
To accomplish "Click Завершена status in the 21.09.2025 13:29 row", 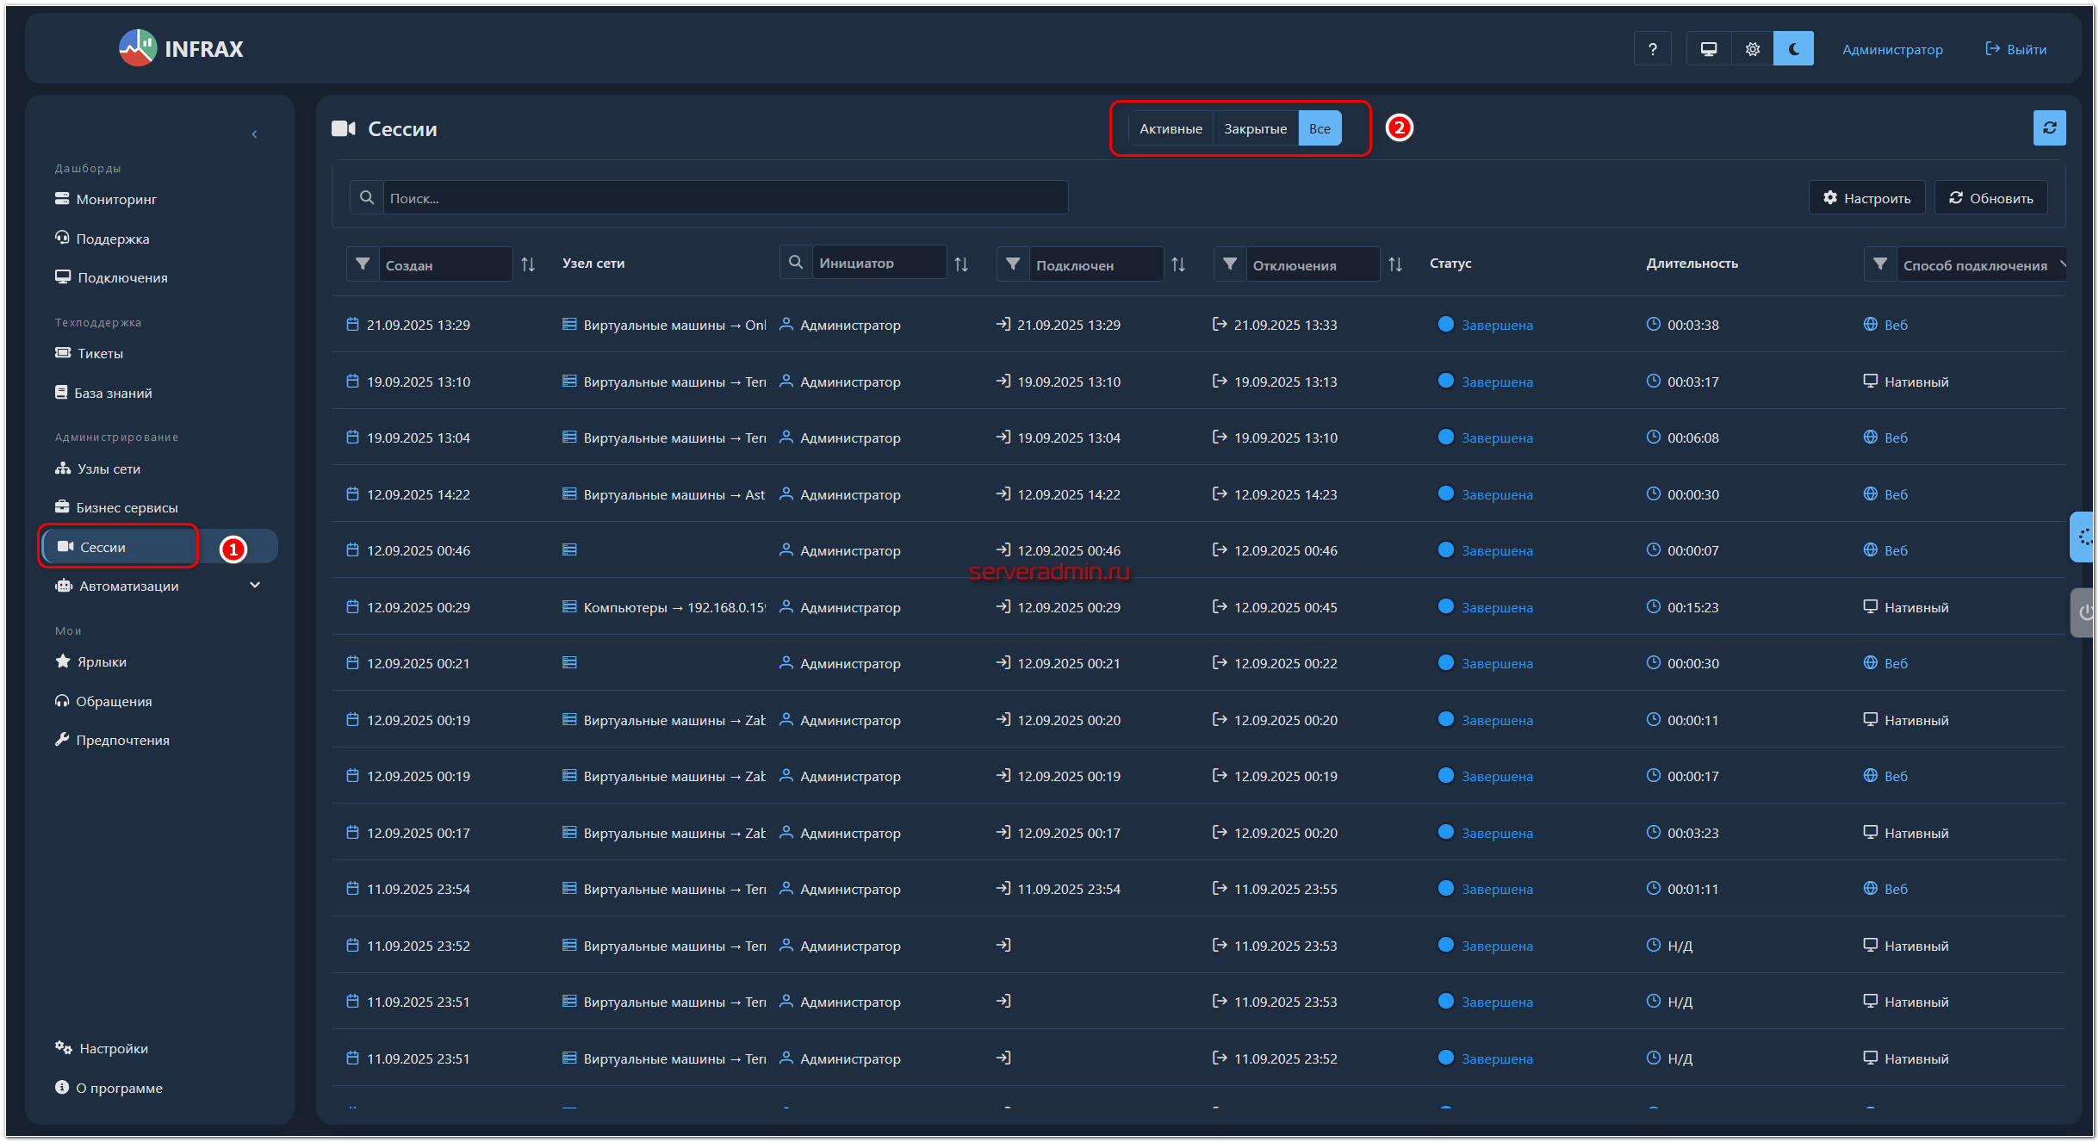I will (x=1497, y=325).
